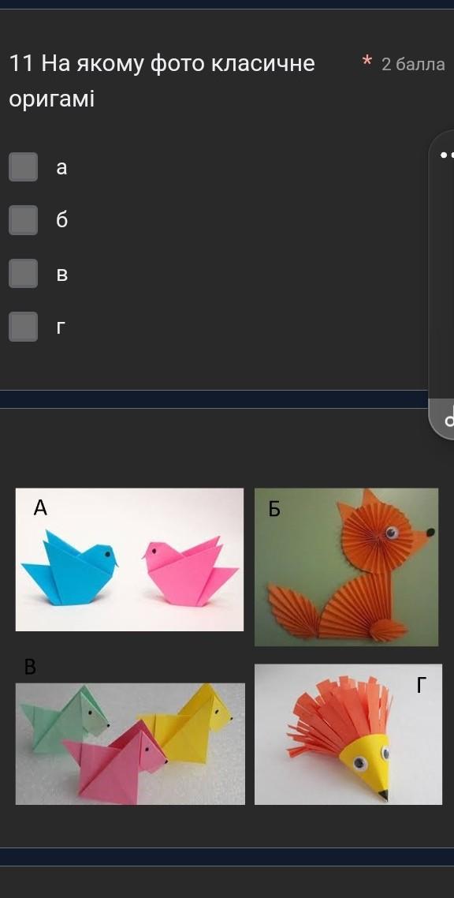Click the red required asterisk
Image resolution: width=454 pixels, height=898 pixels.
tap(367, 60)
